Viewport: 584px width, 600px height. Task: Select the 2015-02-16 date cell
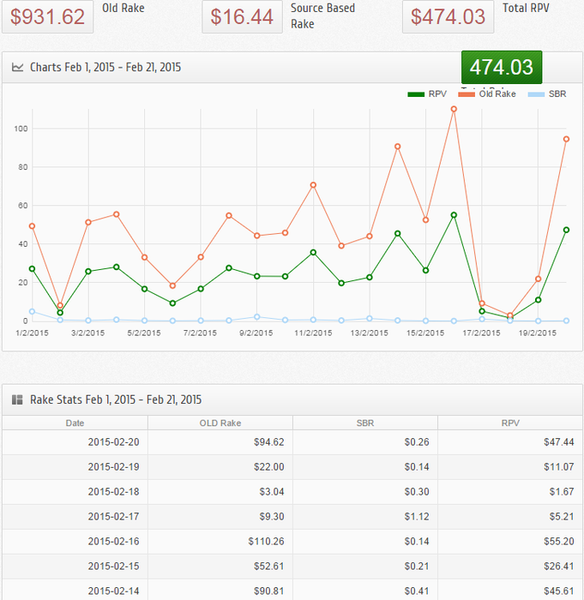click(x=75, y=542)
